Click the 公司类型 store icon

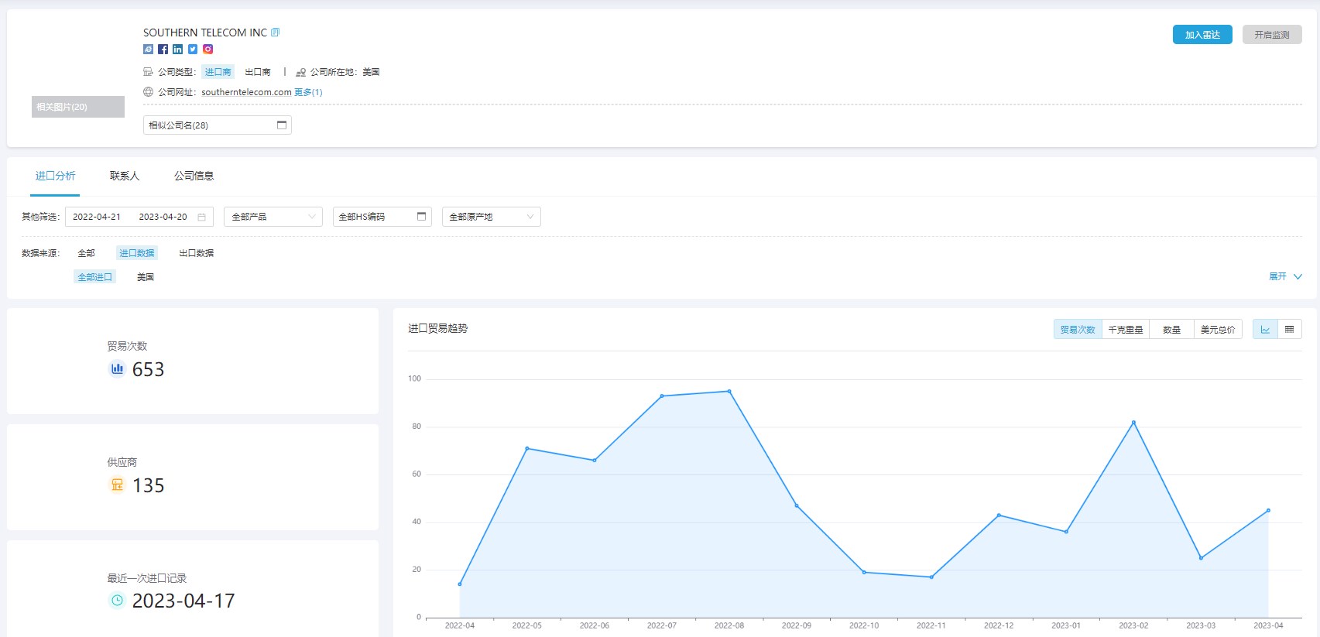point(148,71)
